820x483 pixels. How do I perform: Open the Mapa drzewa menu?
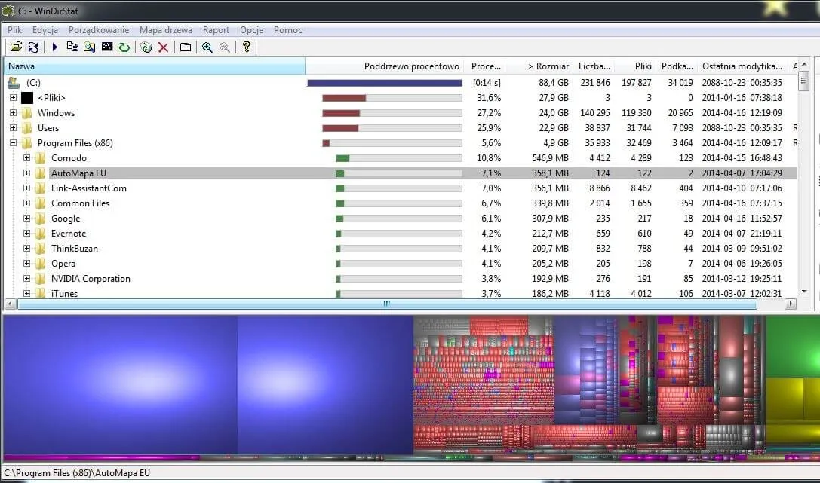click(165, 30)
